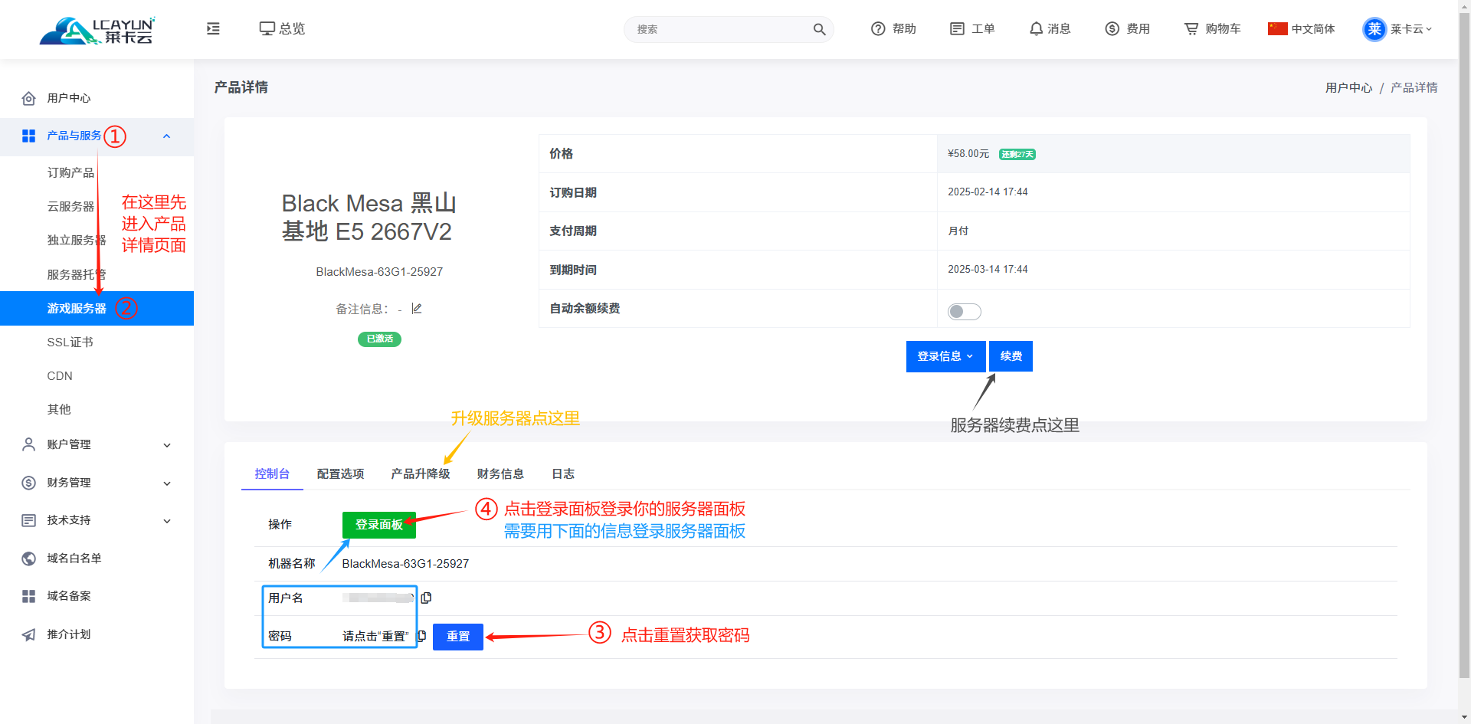This screenshot has width=1471, height=724.
Task: Switch to the 日志 tab
Action: [x=563, y=473]
